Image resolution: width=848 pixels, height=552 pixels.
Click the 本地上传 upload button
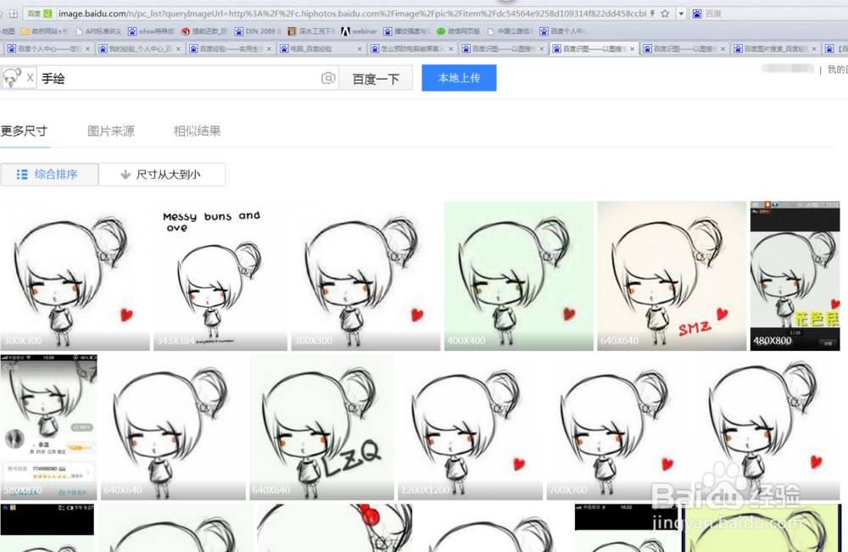click(x=459, y=78)
